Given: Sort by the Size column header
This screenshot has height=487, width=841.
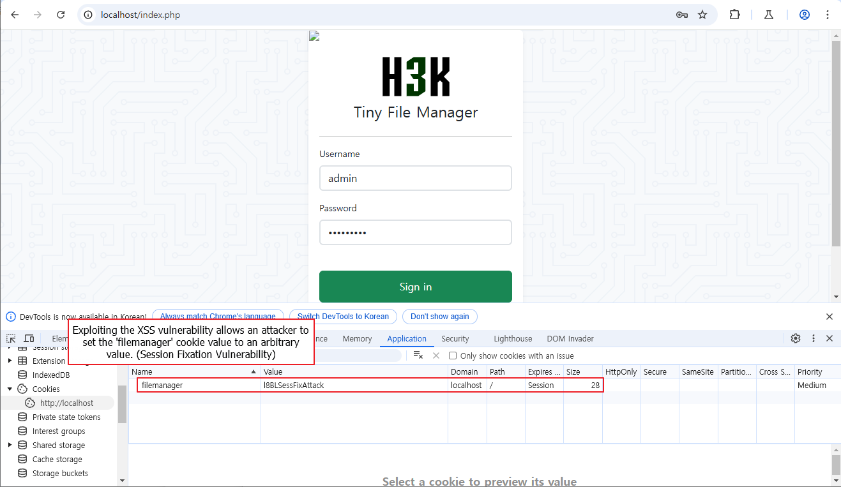Looking at the screenshot, I should point(583,371).
